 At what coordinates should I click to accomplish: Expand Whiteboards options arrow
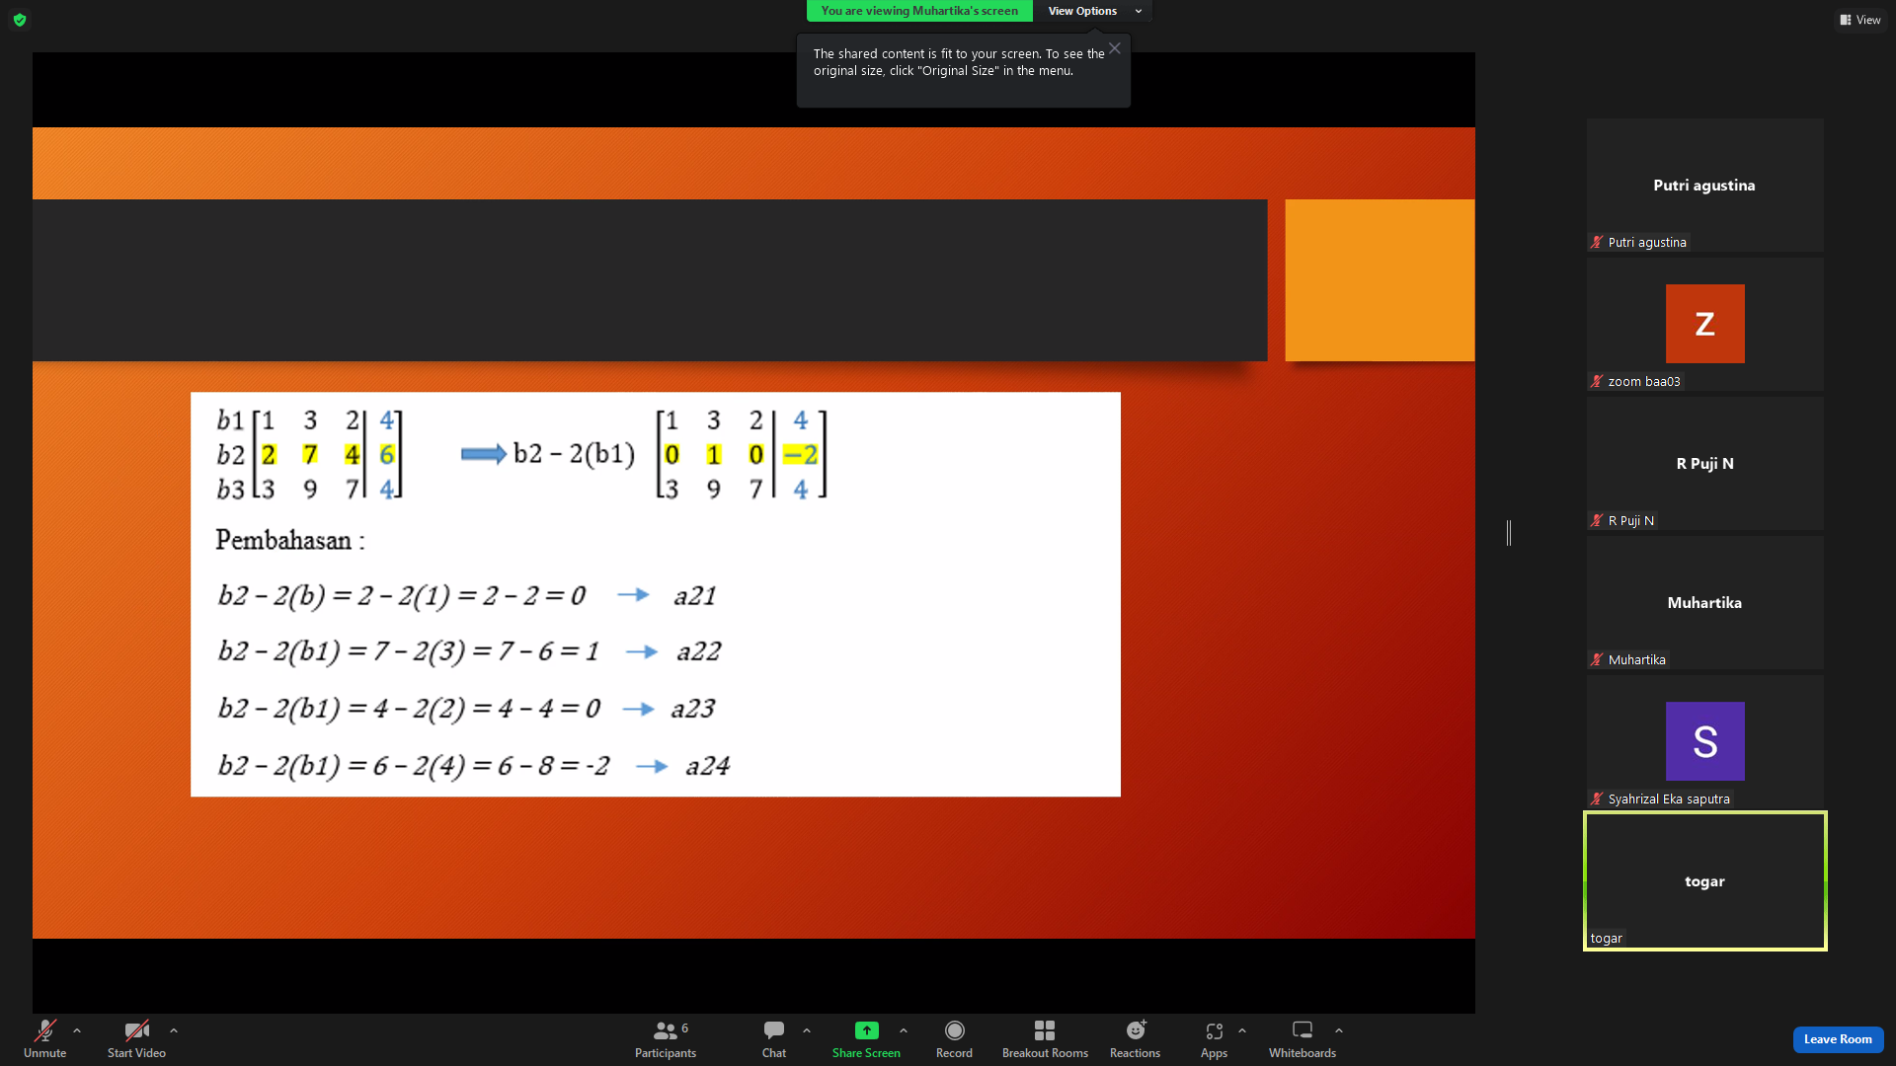[x=1339, y=1030]
